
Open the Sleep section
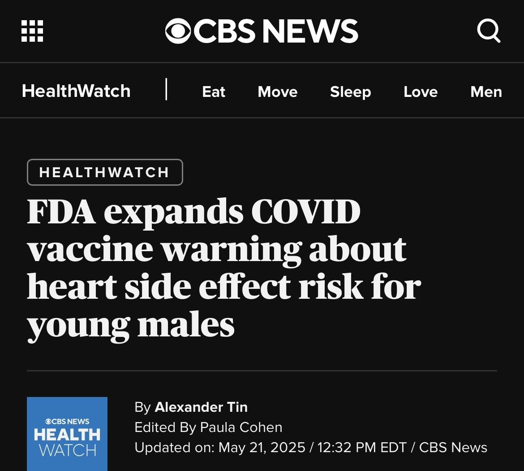coord(351,92)
